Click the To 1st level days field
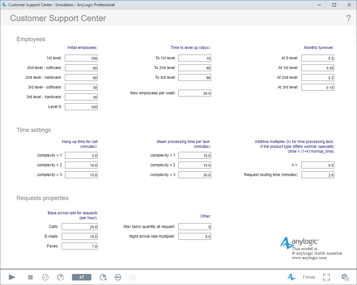Viewport: 357px width, 285px height. click(195, 58)
